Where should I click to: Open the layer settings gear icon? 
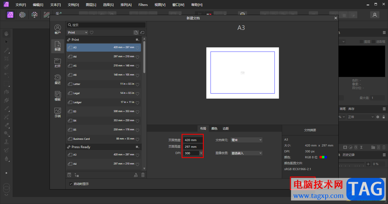coord(378,117)
